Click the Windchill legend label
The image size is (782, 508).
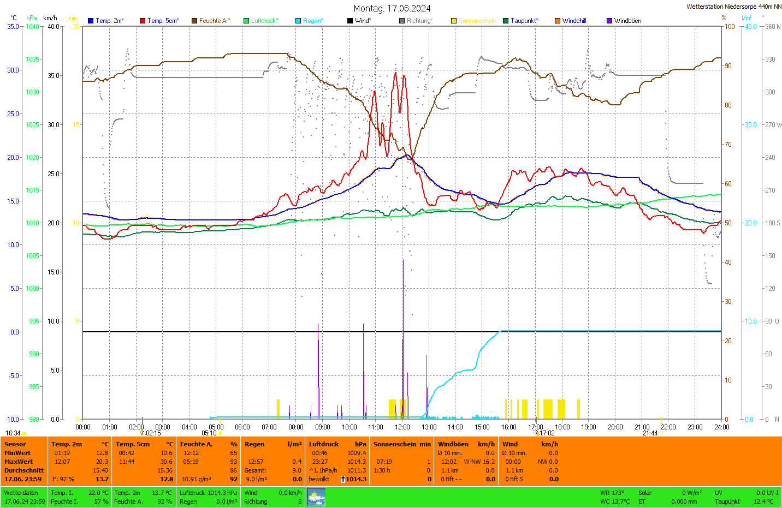point(574,21)
